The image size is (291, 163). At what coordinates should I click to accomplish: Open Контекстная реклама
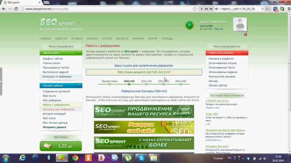click(x=222, y=77)
